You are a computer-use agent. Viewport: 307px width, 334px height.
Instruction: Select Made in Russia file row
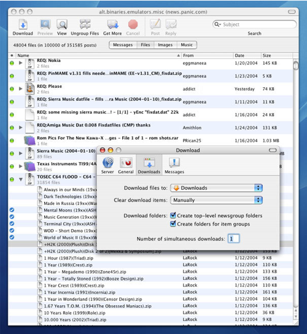point(53,203)
